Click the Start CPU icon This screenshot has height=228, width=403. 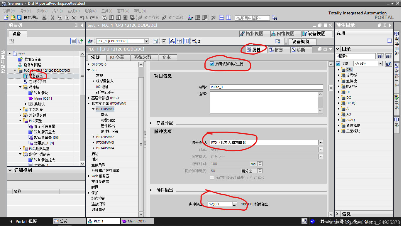pos(198,18)
